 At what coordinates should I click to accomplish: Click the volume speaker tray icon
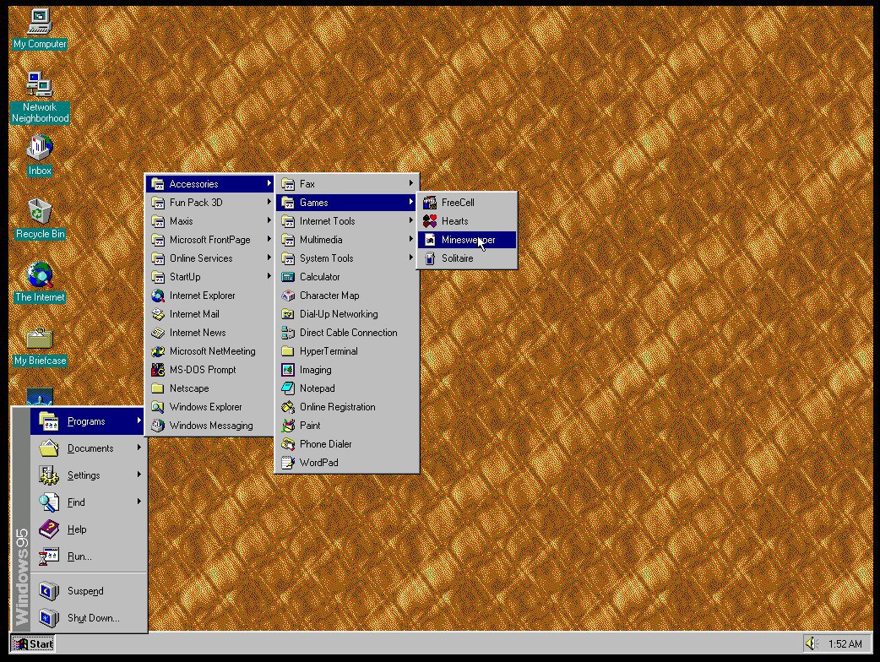click(812, 643)
